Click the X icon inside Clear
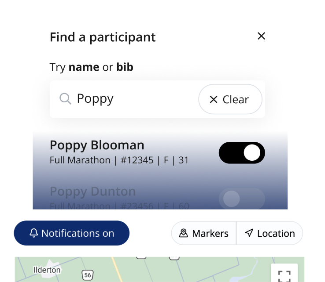The height and width of the screenshot is (282, 325). [214, 100]
